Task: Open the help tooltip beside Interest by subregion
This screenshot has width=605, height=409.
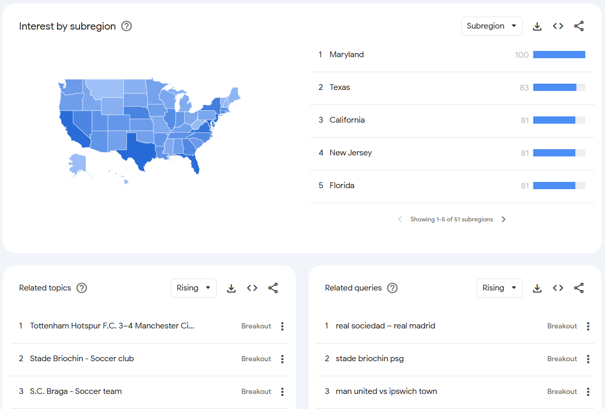Action: [126, 25]
